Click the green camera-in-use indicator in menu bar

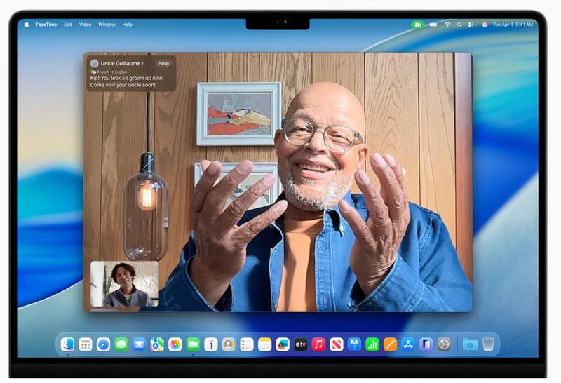(x=417, y=25)
